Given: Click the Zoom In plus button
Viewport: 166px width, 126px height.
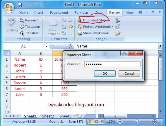Looking at the screenshot, I should click(x=155, y=122).
